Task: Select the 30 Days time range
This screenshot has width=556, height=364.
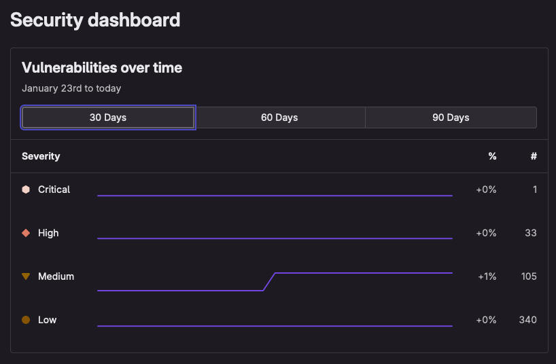Action: (x=108, y=117)
